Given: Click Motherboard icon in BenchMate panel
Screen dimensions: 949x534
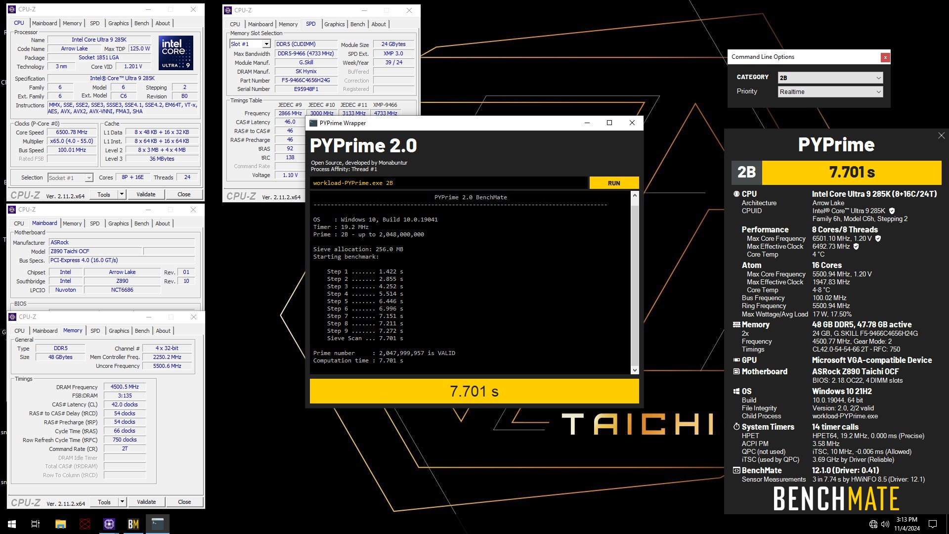Looking at the screenshot, I should coord(736,372).
